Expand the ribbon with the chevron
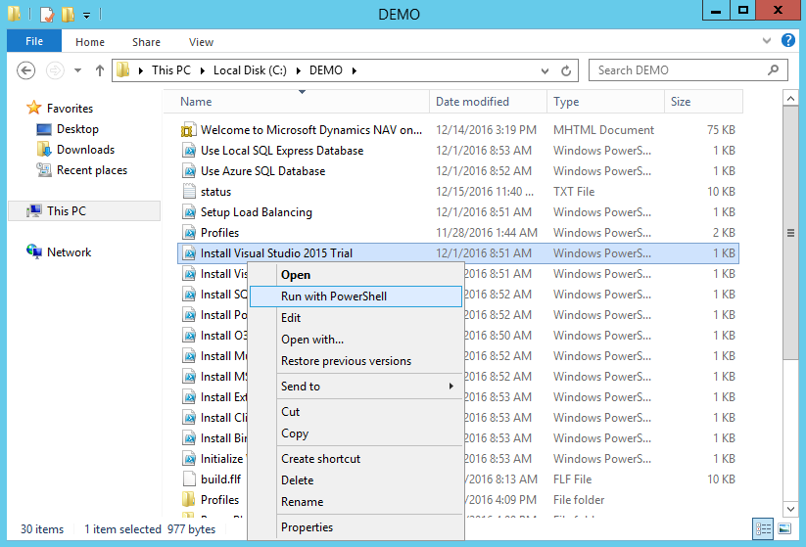This screenshot has width=806, height=547. click(x=767, y=41)
